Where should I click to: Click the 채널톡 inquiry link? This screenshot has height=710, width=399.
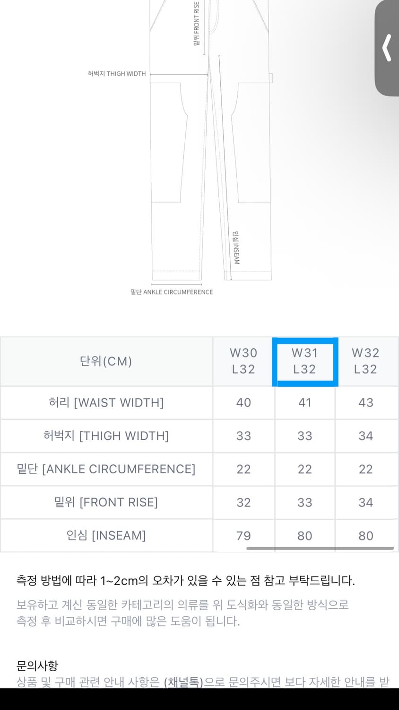[183, 682]
